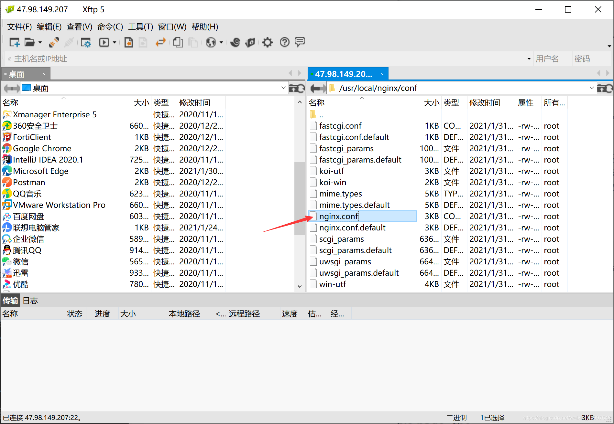The height and width of the screenshot is (424, 614).
Task: Click the remote pane back/forward arrows icon
Action: click(x=318, y=88)
